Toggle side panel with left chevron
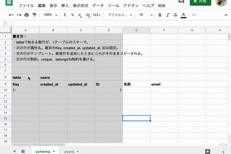 tap(223, 152)
